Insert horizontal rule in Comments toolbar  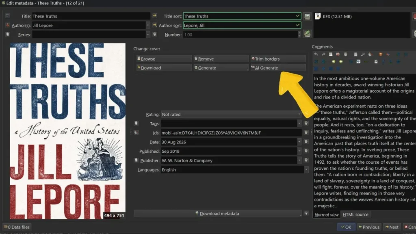[366, 62]
